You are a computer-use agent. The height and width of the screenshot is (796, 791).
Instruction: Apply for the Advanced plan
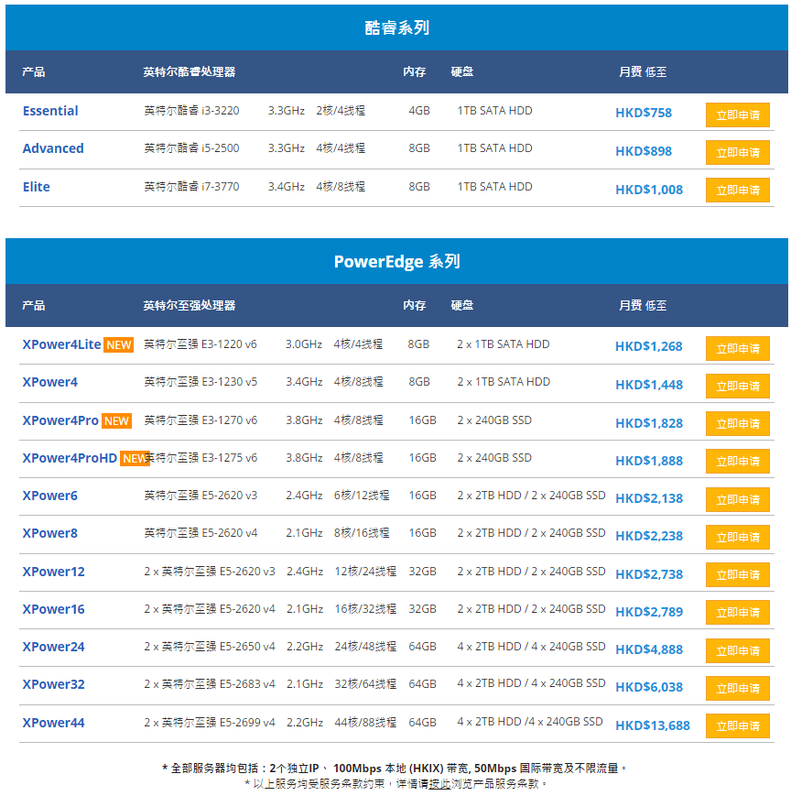click(x=737, y=152)
